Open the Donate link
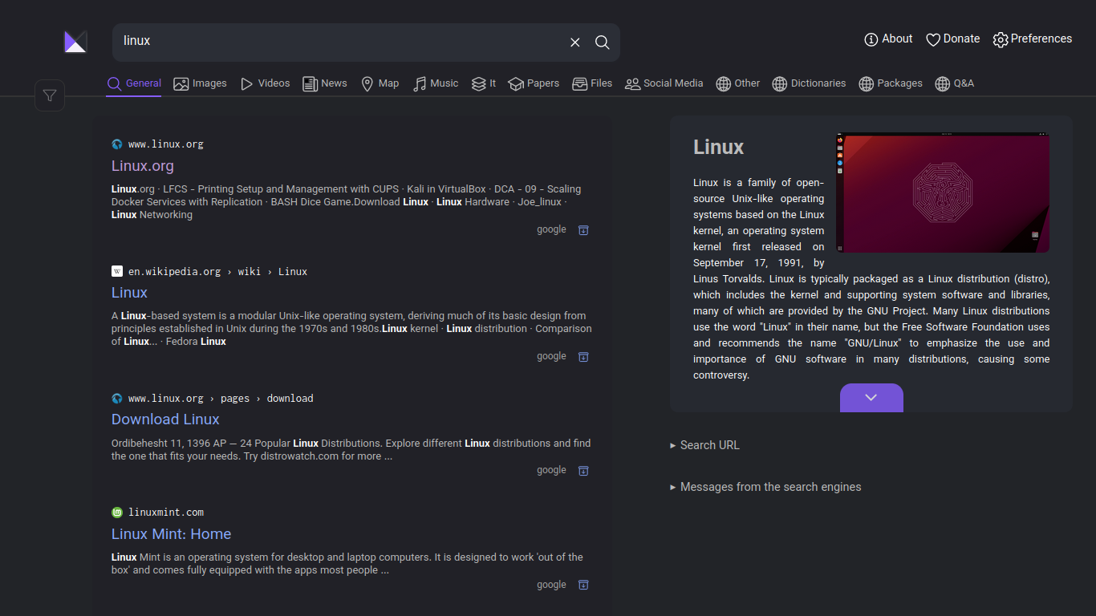The height and width of the screenshot is (616, 1096). click(953, 39)
